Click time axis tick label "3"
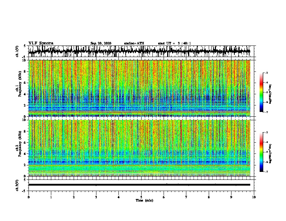Viewport: 286px width, 221px height. pyautogui.click(x=96, y=197)
